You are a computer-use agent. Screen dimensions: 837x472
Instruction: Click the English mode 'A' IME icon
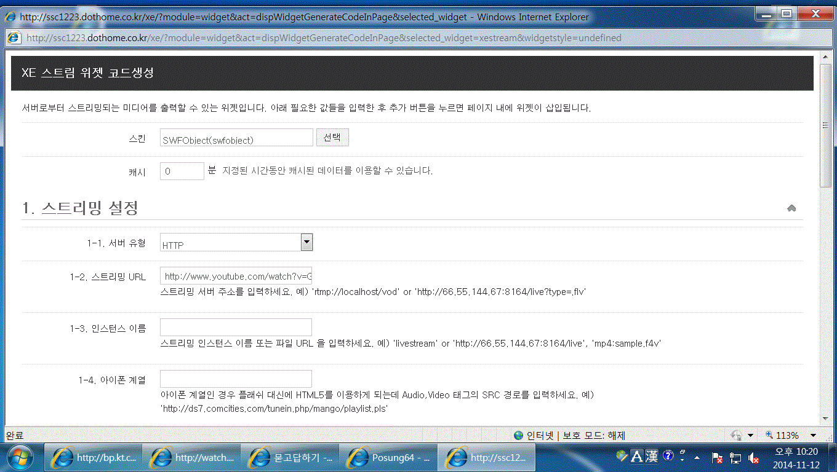(x=636, y=457)
